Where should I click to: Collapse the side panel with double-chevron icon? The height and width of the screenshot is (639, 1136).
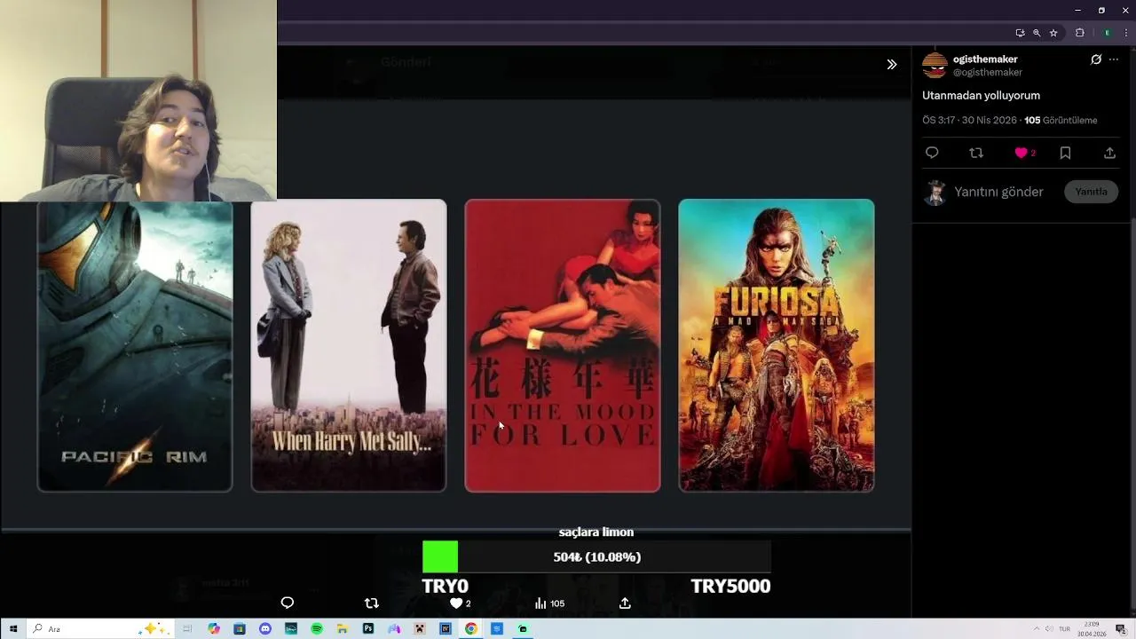(x=891, y=64)
